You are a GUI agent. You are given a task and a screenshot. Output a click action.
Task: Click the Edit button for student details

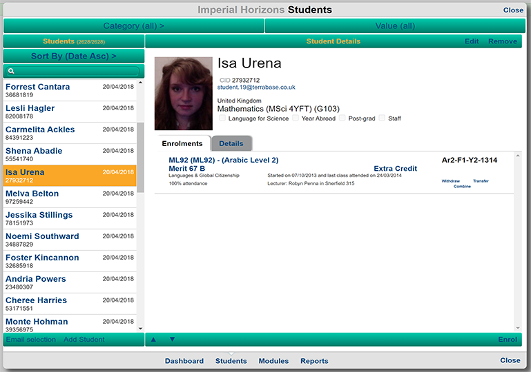click(472, 41)
